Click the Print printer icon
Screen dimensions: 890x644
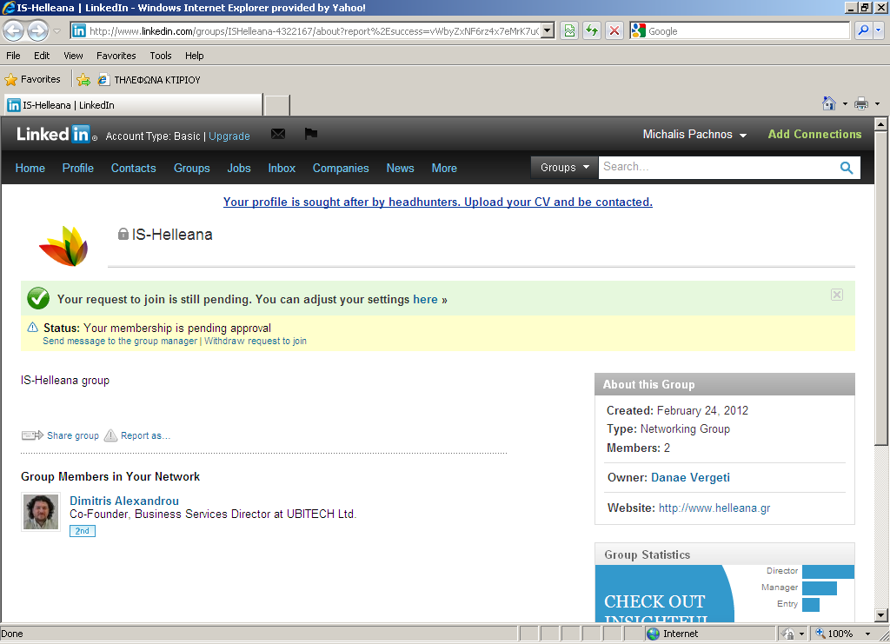point(861,103)
